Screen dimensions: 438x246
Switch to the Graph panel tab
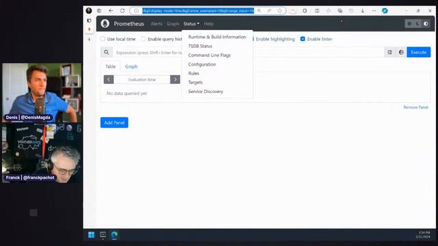131,66
